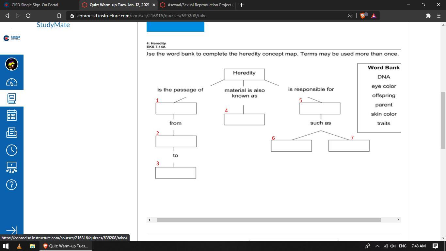Click the Quiz Warm-up taskbar button
Viewport: 446px width, 251px height.
(x=66, y=246)
